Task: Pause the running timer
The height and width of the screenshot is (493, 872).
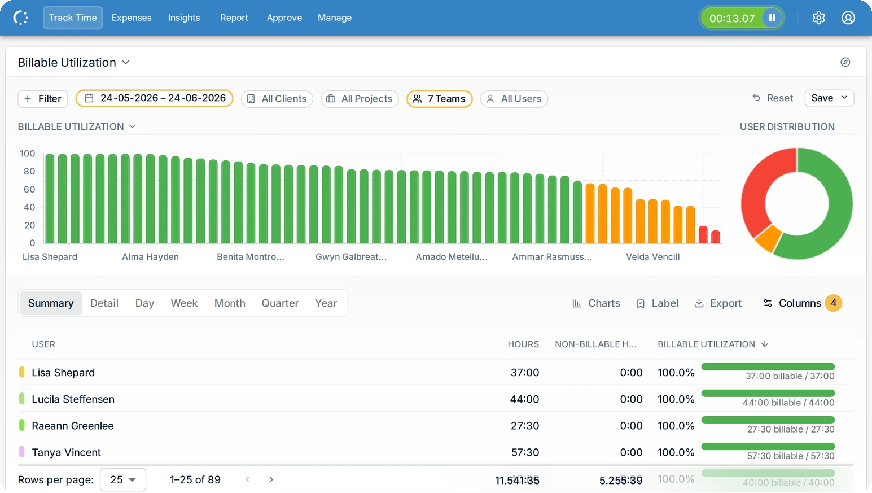Action: point(772,18)
